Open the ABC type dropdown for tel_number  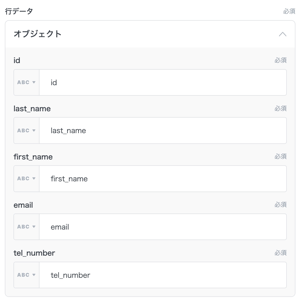(26, 275)
